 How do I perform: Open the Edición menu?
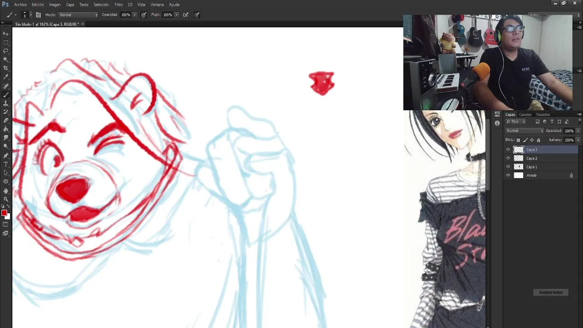click(38, 5)
